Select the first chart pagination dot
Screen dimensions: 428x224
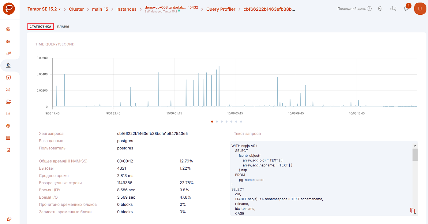click(x=212, y=122)
